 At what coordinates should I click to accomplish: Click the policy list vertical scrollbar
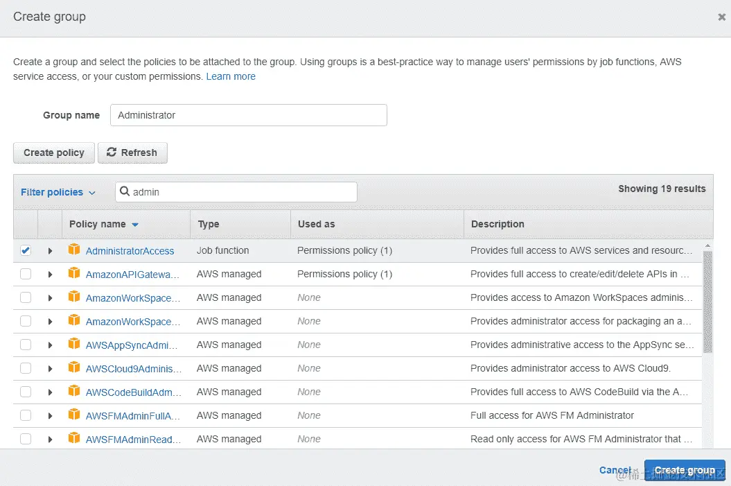click(707, 302)
